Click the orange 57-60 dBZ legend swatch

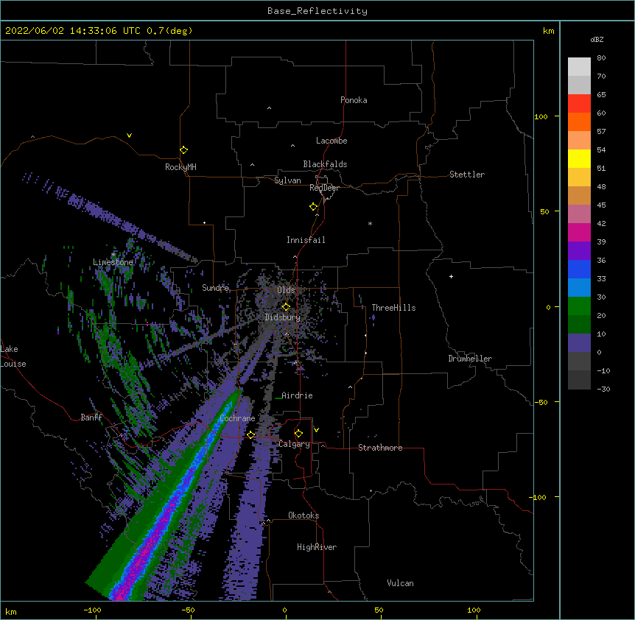coord(579,121)
